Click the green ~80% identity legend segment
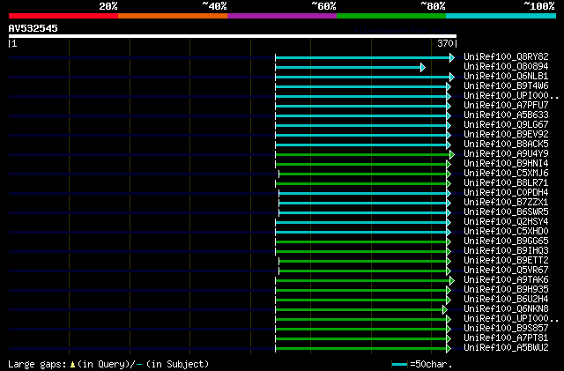The width and height of the screenshot is (564, 371). tap(391, 16)
